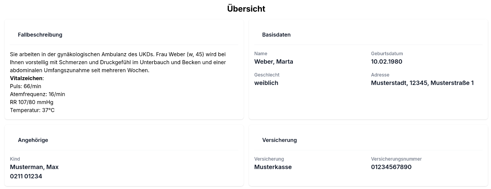The image size is (491, 189).
Task: Click the Versicherung section title
Action: coord(279,140)
